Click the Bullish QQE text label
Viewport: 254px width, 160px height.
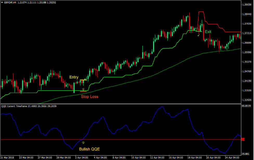[x=89, y=149]
